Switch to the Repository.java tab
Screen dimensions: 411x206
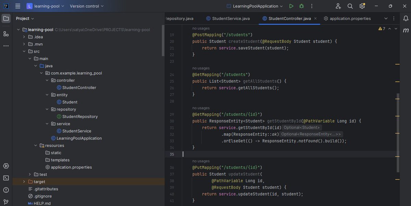click(179, 19)
